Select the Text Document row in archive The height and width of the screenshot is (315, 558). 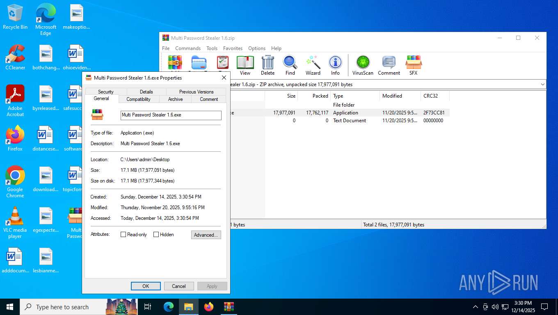click(x=340, y=121)
